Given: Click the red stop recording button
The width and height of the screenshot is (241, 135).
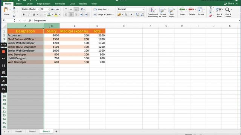Looking at the screenshot, I should pyautogui.click(x=3, y=52).
